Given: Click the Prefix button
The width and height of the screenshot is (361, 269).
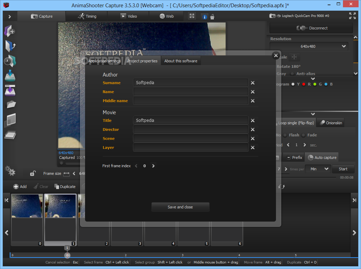Looking at the screenshot, I should (294, 158).
